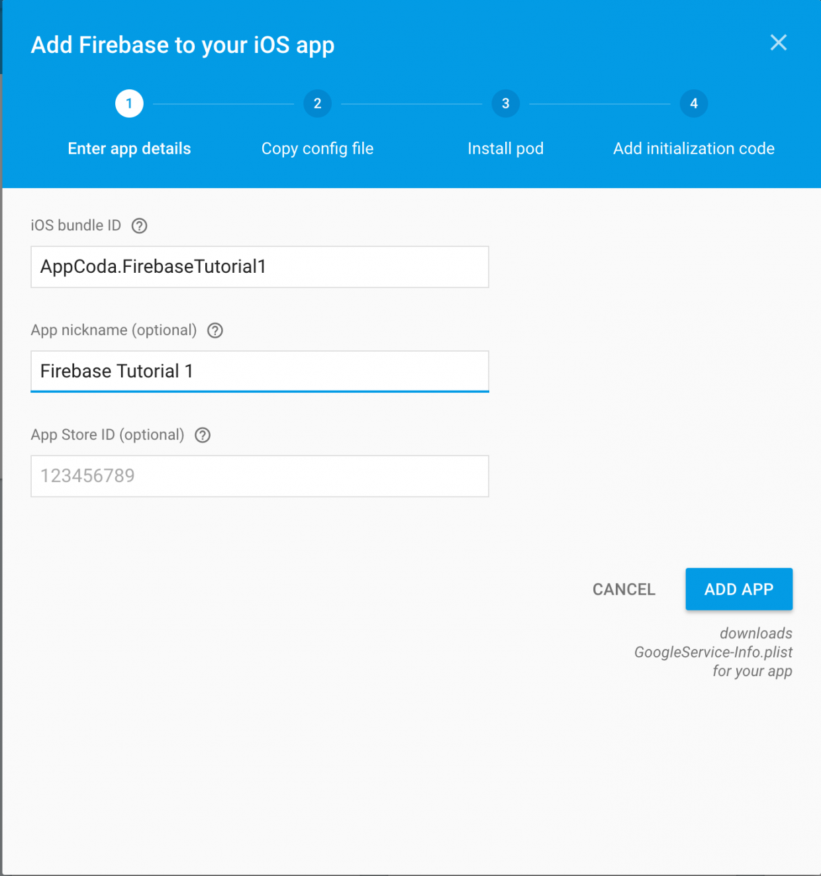Focus the iOS bundle ID field

(x=260, y=267)
